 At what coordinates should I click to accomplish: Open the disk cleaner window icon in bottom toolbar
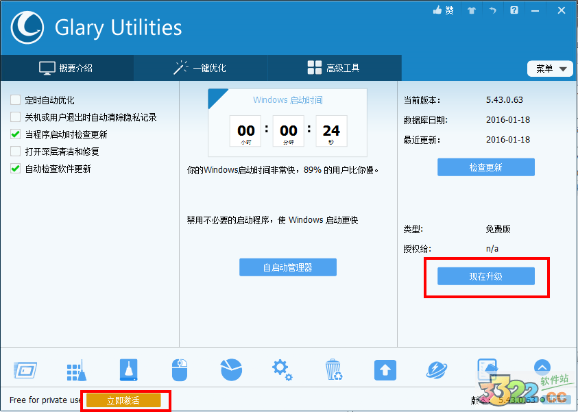tap(25, 370)
